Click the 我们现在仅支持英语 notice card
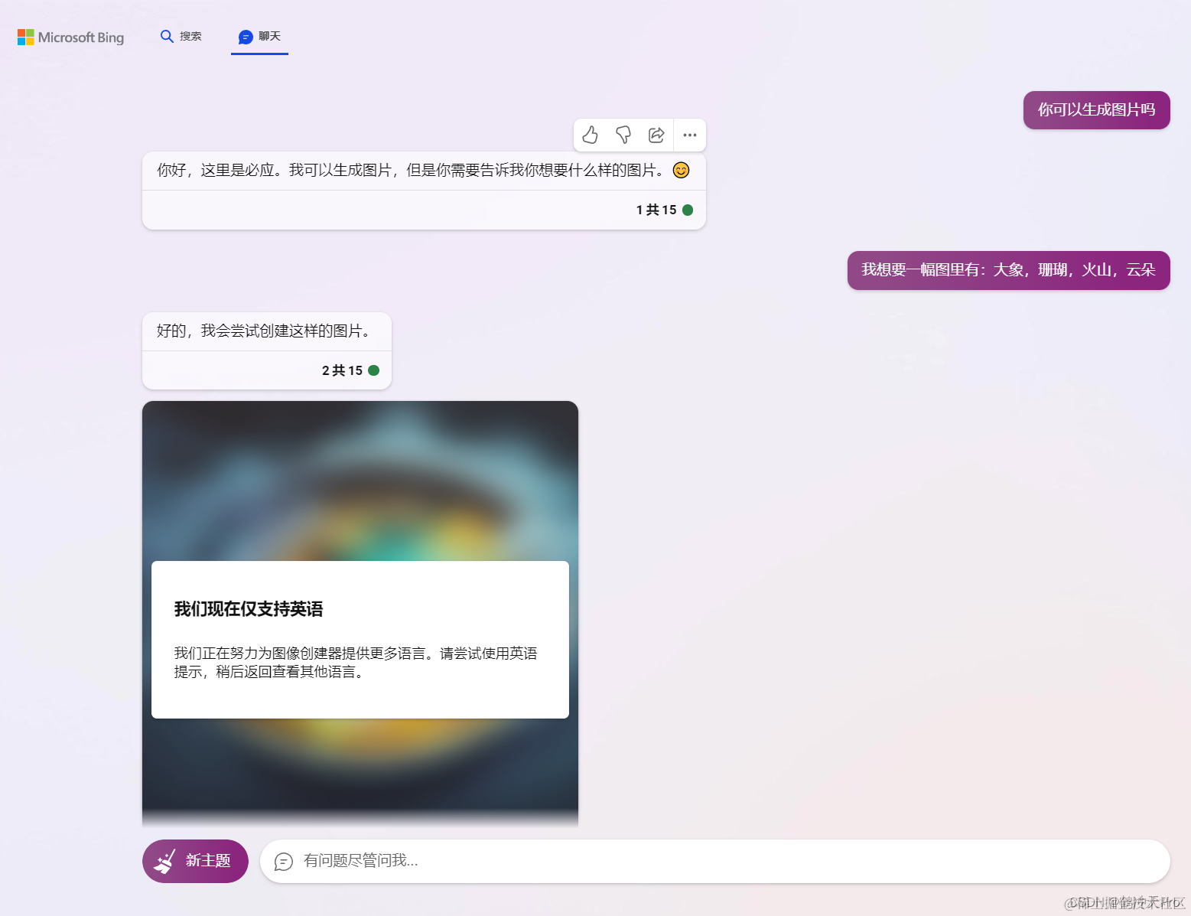The width and height of the screenshot is (1191, 916). pyautogui.click(x=360, y=639)
